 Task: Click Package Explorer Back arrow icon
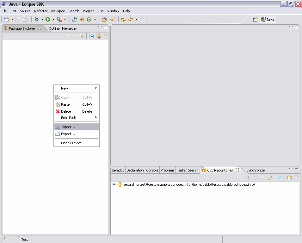tap(67, 36)
